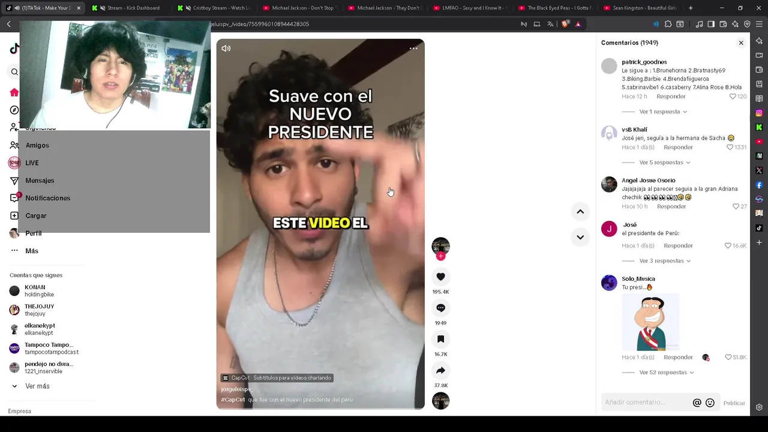Click Responder on Angel Josue Osorio comment
The width and height of the screenshot is (768, 432).
tap(671, 206)
